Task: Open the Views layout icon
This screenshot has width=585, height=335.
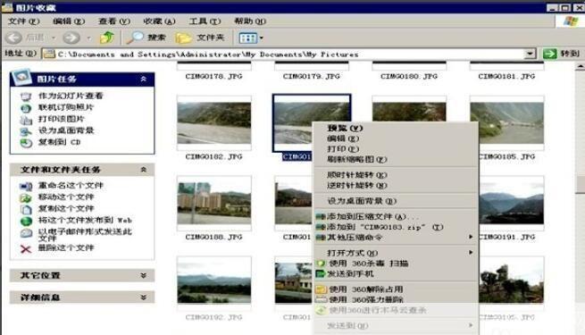Action: 247,38
